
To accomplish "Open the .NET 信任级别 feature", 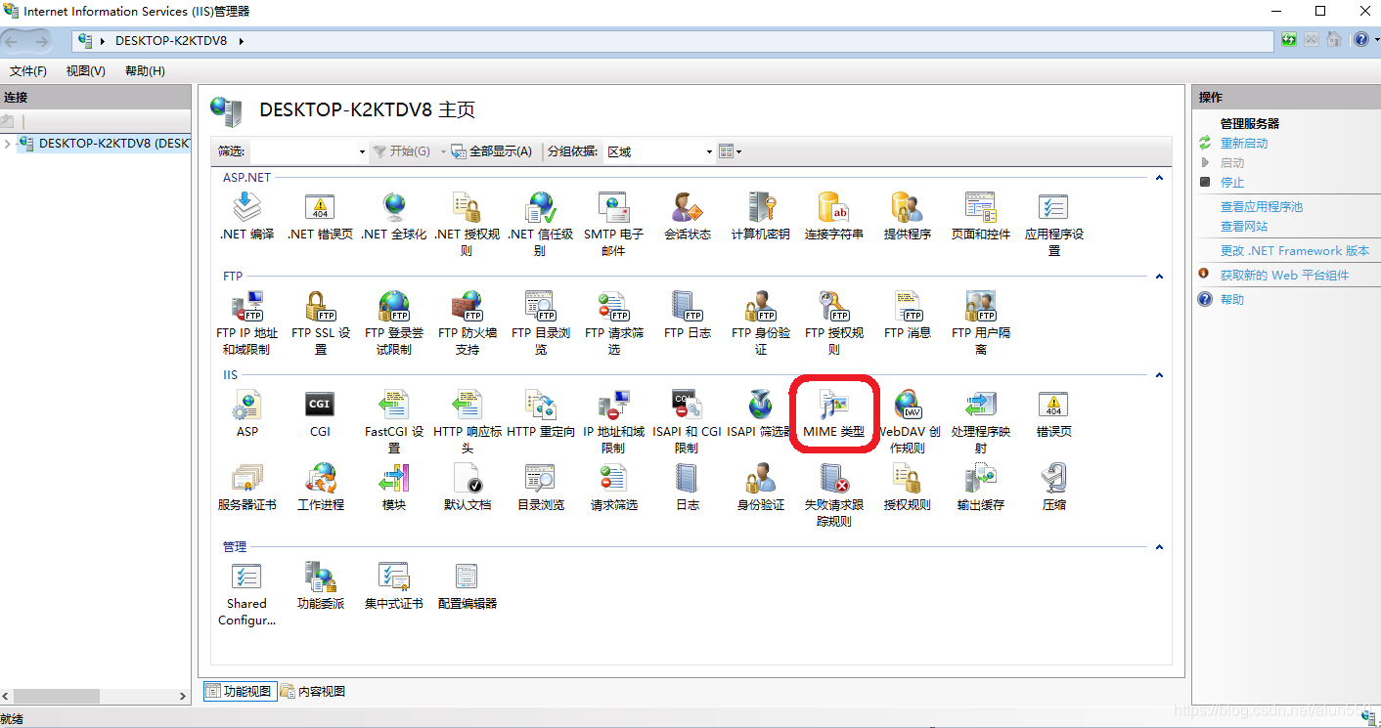I will (x=541, y=224).
